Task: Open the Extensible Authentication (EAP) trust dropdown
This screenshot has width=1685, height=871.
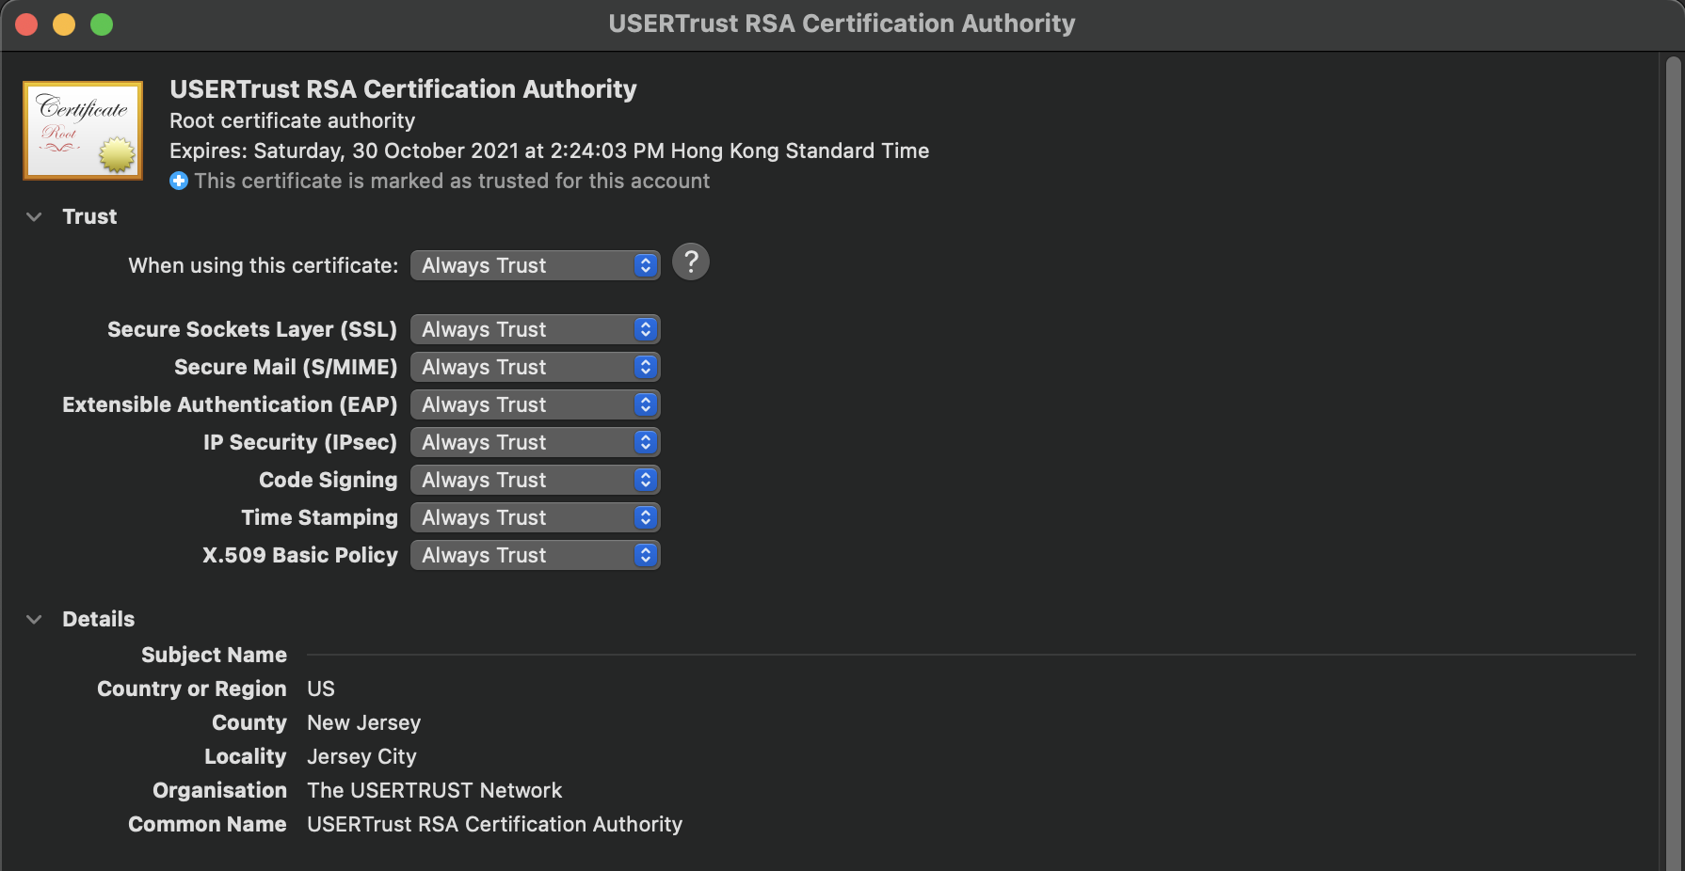Action: point(535,404)
